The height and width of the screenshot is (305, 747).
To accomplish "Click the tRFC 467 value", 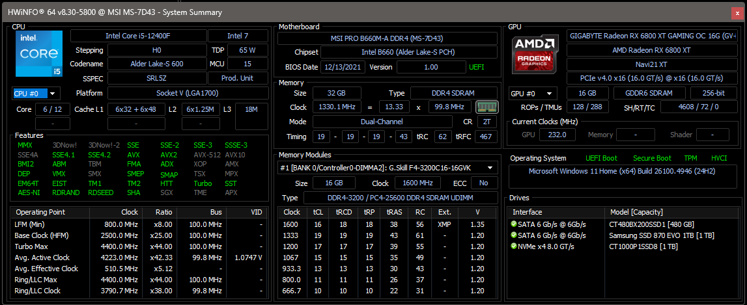I will 486,137.
